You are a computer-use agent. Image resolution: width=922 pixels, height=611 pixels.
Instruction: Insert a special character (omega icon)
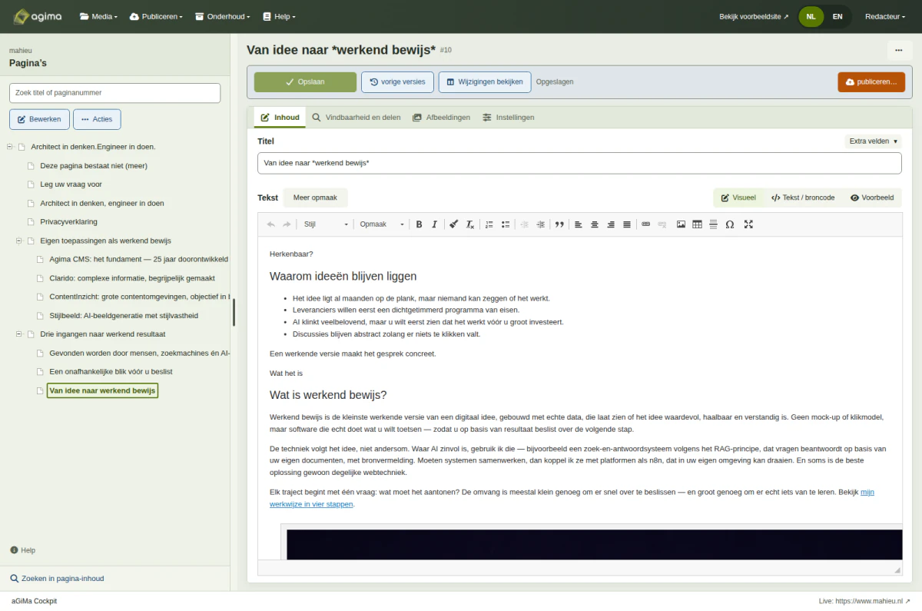pos(729,224)
